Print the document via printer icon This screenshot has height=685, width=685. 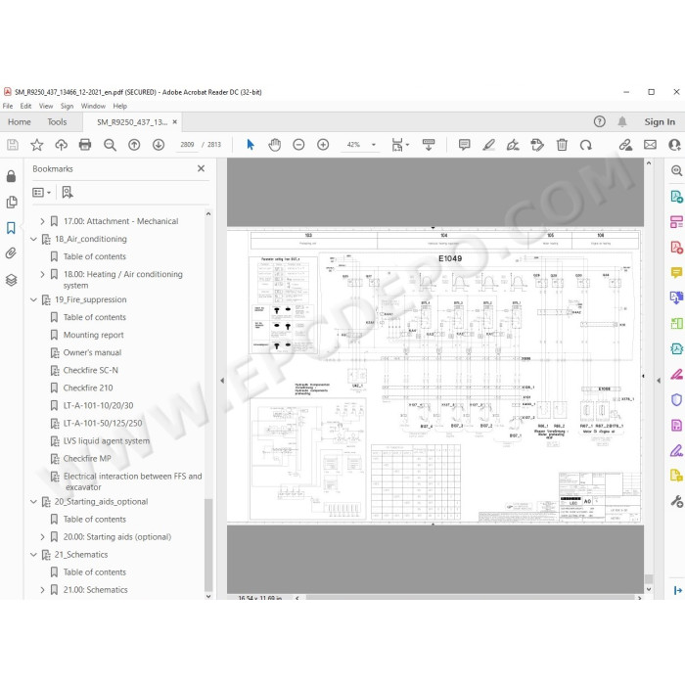pos(85,145)
